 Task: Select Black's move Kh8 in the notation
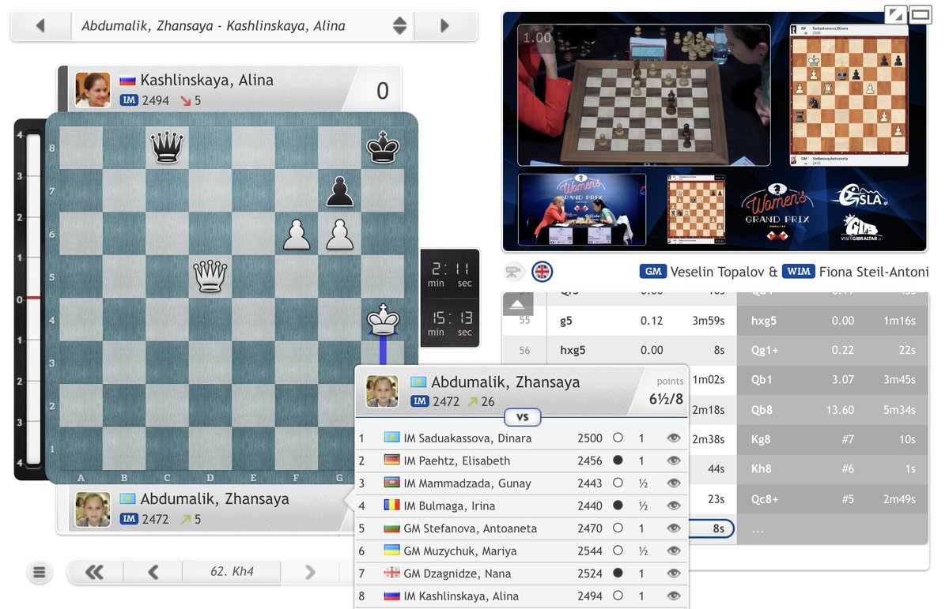coord(762,468)
